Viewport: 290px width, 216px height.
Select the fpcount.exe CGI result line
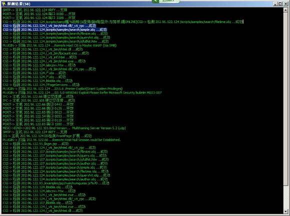point(46,53)
